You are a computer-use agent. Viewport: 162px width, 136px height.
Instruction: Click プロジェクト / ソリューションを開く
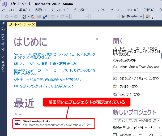coord(140,78)
